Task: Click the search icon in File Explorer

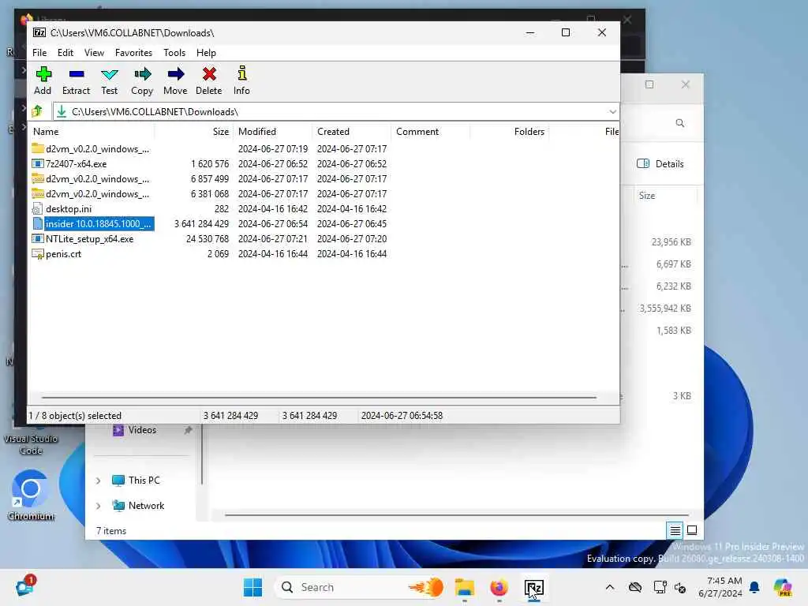Action: tap(679, 123)
